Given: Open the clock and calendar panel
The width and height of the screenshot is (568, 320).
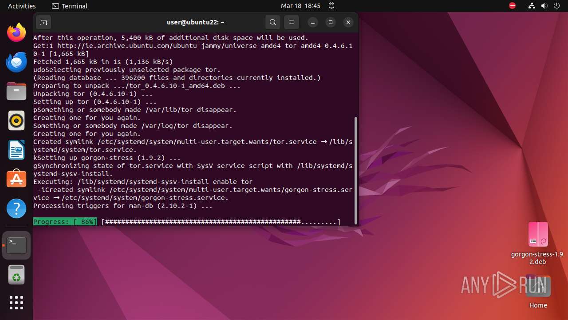Looking at the screenshot, I should [x=300, y=6].
